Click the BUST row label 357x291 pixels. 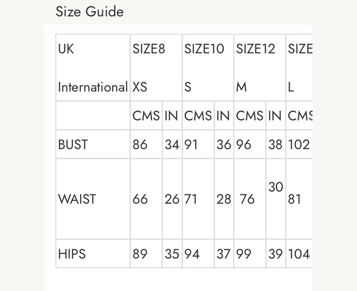click(73, 144)
